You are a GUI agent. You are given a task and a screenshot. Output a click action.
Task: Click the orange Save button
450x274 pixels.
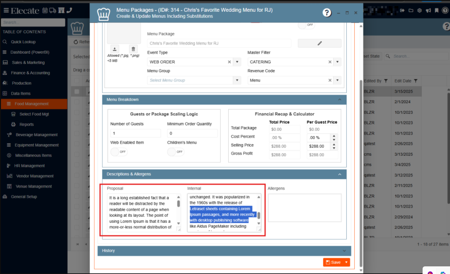coord(333,262)
